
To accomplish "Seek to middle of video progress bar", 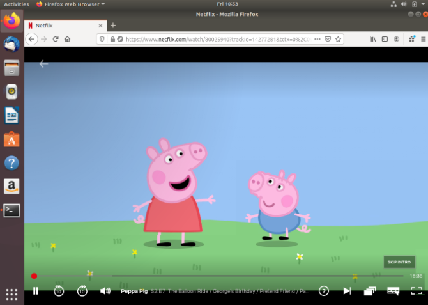I will pos(217,276).
